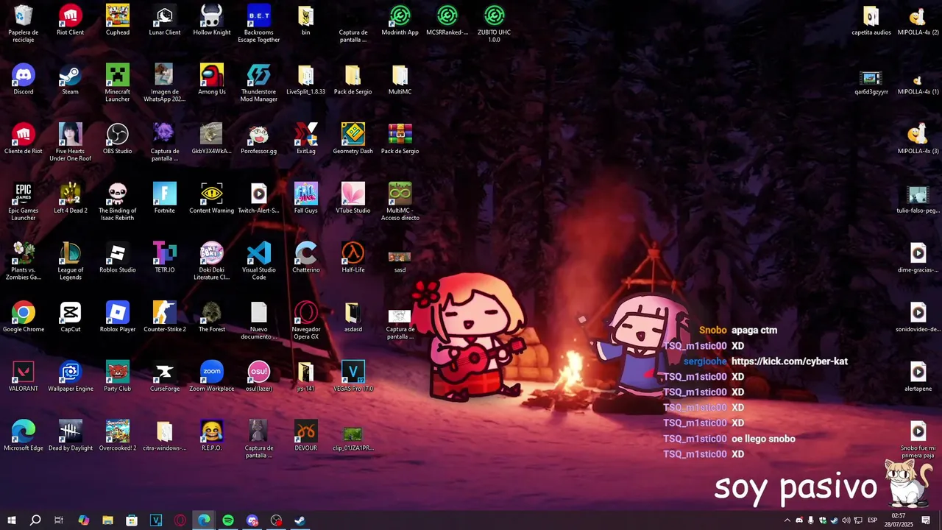Open the League of Legends desktop icon

tap(71, 262)
